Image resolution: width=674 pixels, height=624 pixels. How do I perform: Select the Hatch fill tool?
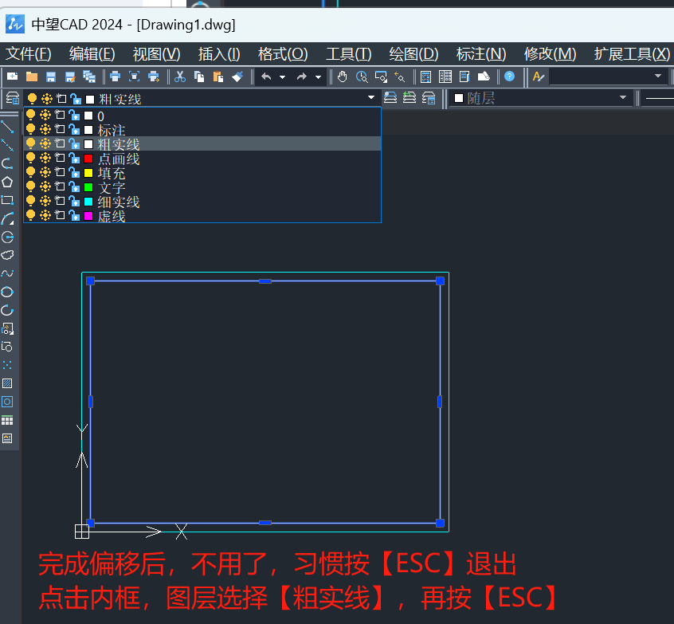pyautogui.click(x=7, y=383)
